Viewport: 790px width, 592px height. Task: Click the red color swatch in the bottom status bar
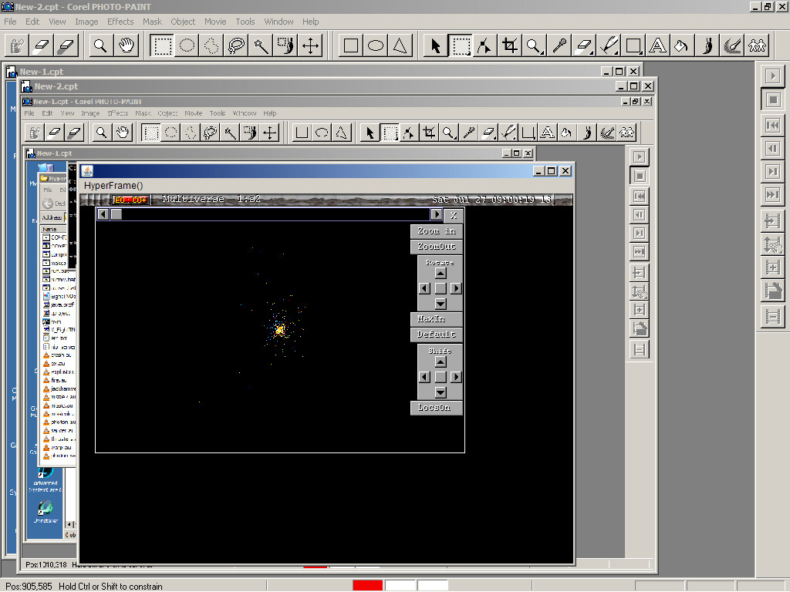click(x=367, y=586)
